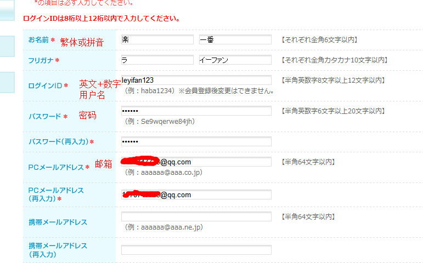The image size is (423, 263).
Task: Click the red ログインID length error message
Action: [101, 19]
